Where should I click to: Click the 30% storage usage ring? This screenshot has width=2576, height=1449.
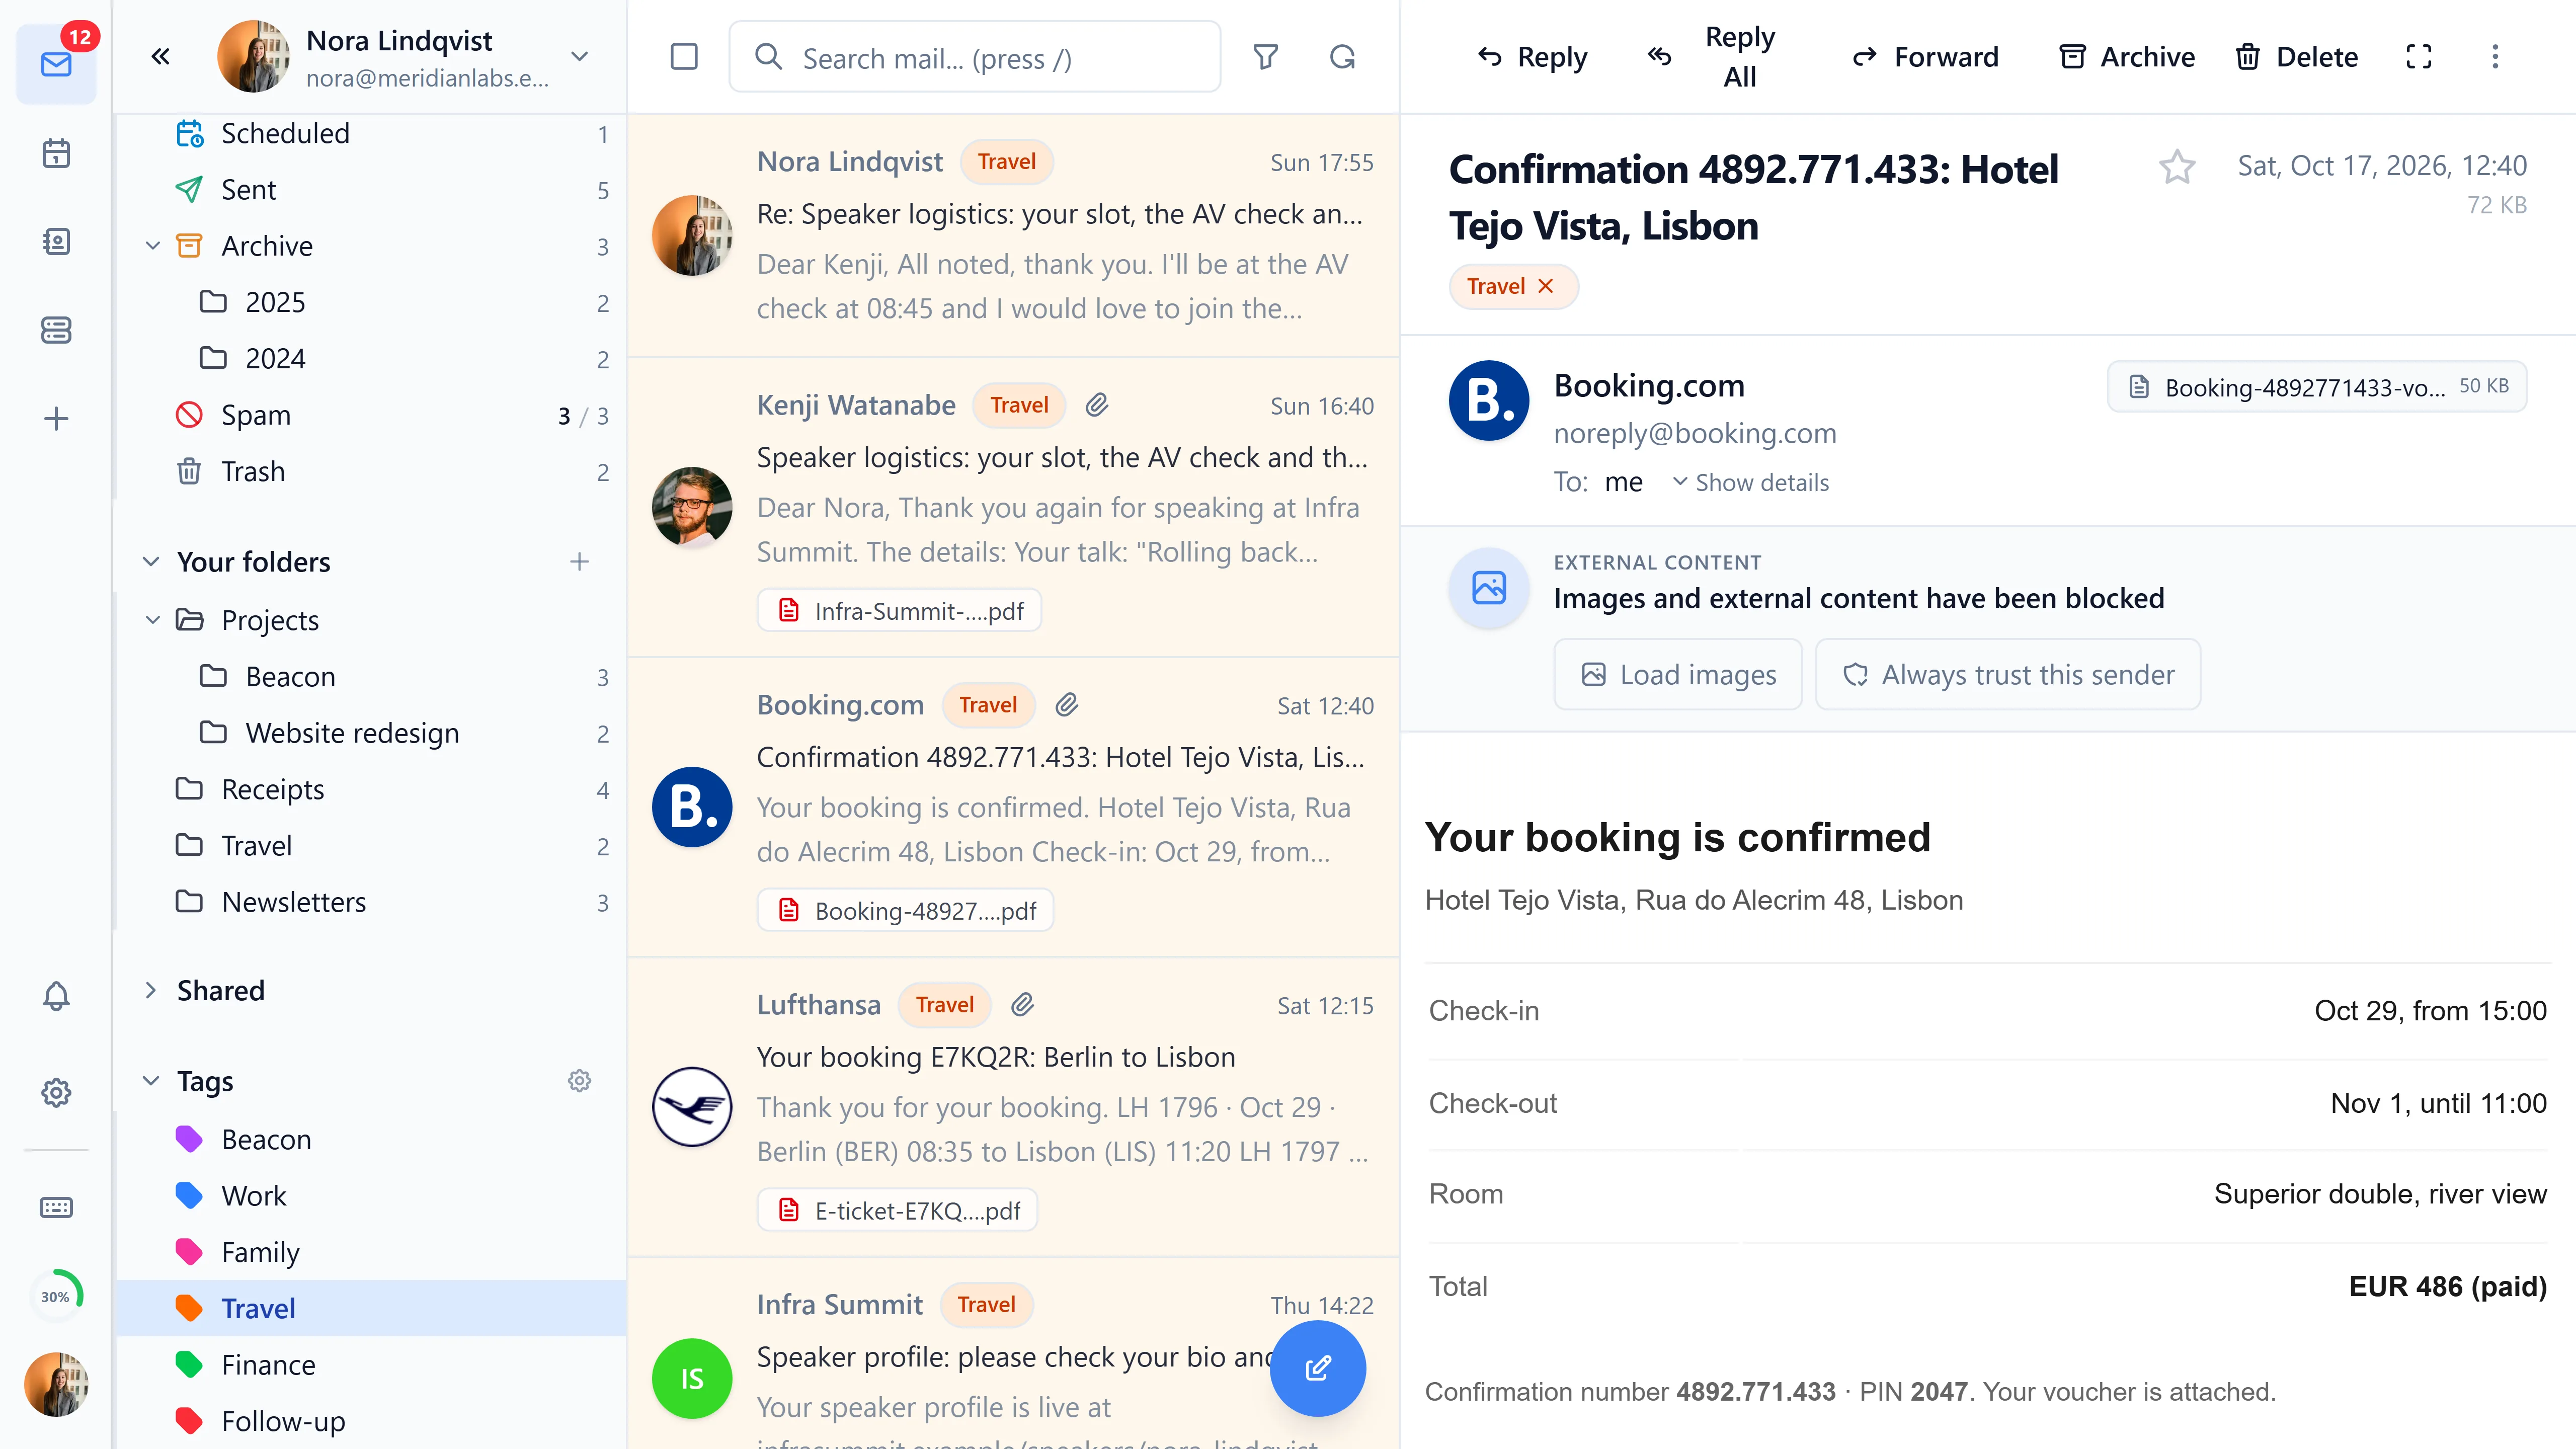point(56,1296)
